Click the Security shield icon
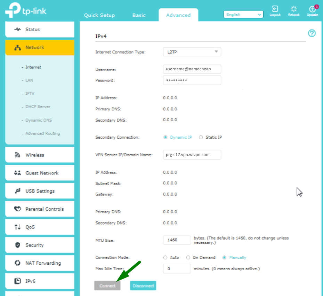The width and height of the screenshot is (323, 296). 18,245
